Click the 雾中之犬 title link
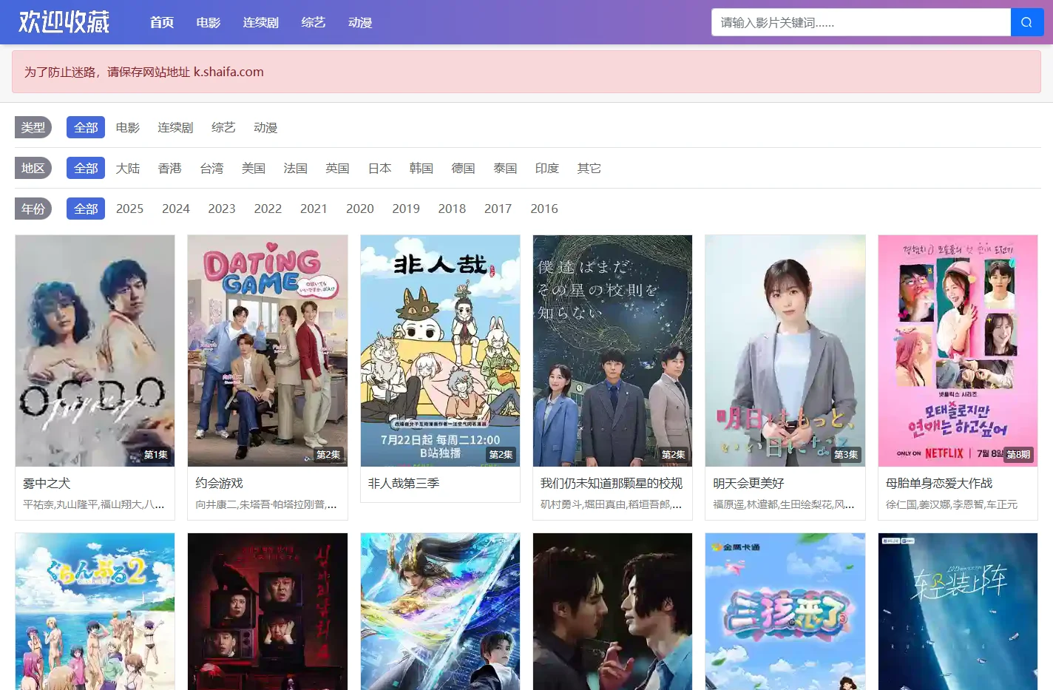The width and height of the screenshot is (1053, 690). tap(47, 483)
